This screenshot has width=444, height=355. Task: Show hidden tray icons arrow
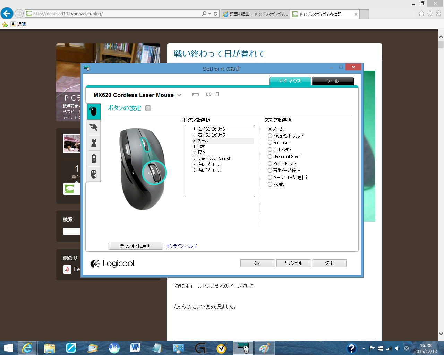pyautogui.click(x=364, y=348)
